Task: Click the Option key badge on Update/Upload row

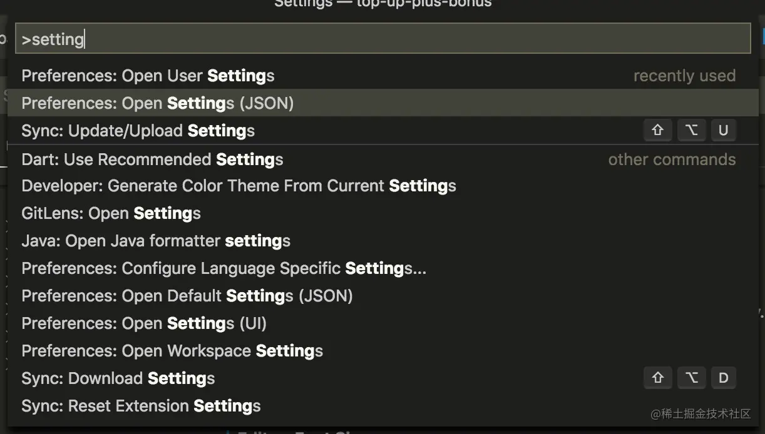Action: point(692,130)
